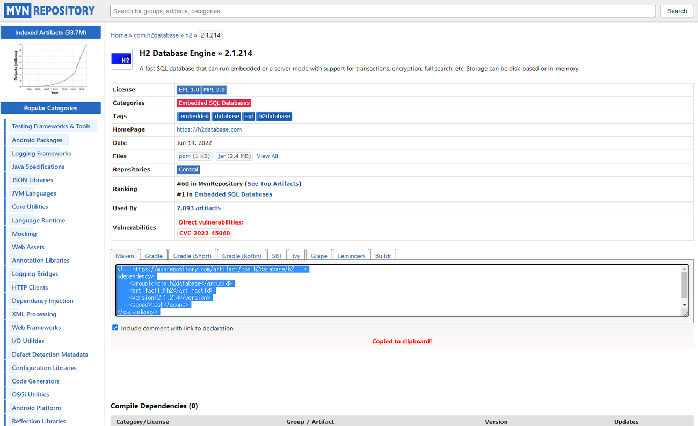The width and height of the screenshot is (698, 426).
Task: Open Embedded SQL Databases category badge
Action: [214, 103]
